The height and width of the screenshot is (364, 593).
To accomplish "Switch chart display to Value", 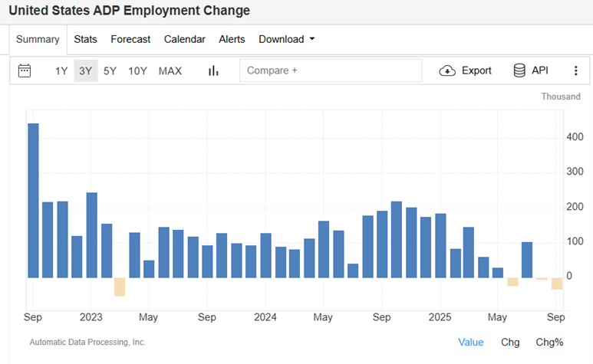I will click(x=471, y=342).
